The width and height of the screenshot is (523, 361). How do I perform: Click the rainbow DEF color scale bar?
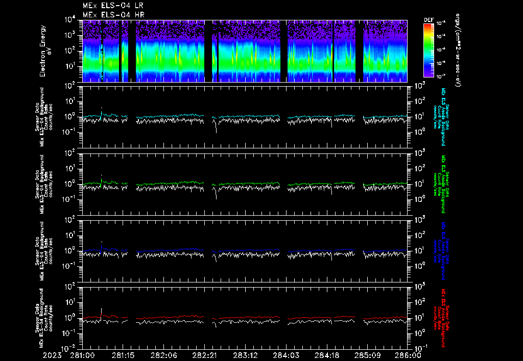[x=429, y=50]
